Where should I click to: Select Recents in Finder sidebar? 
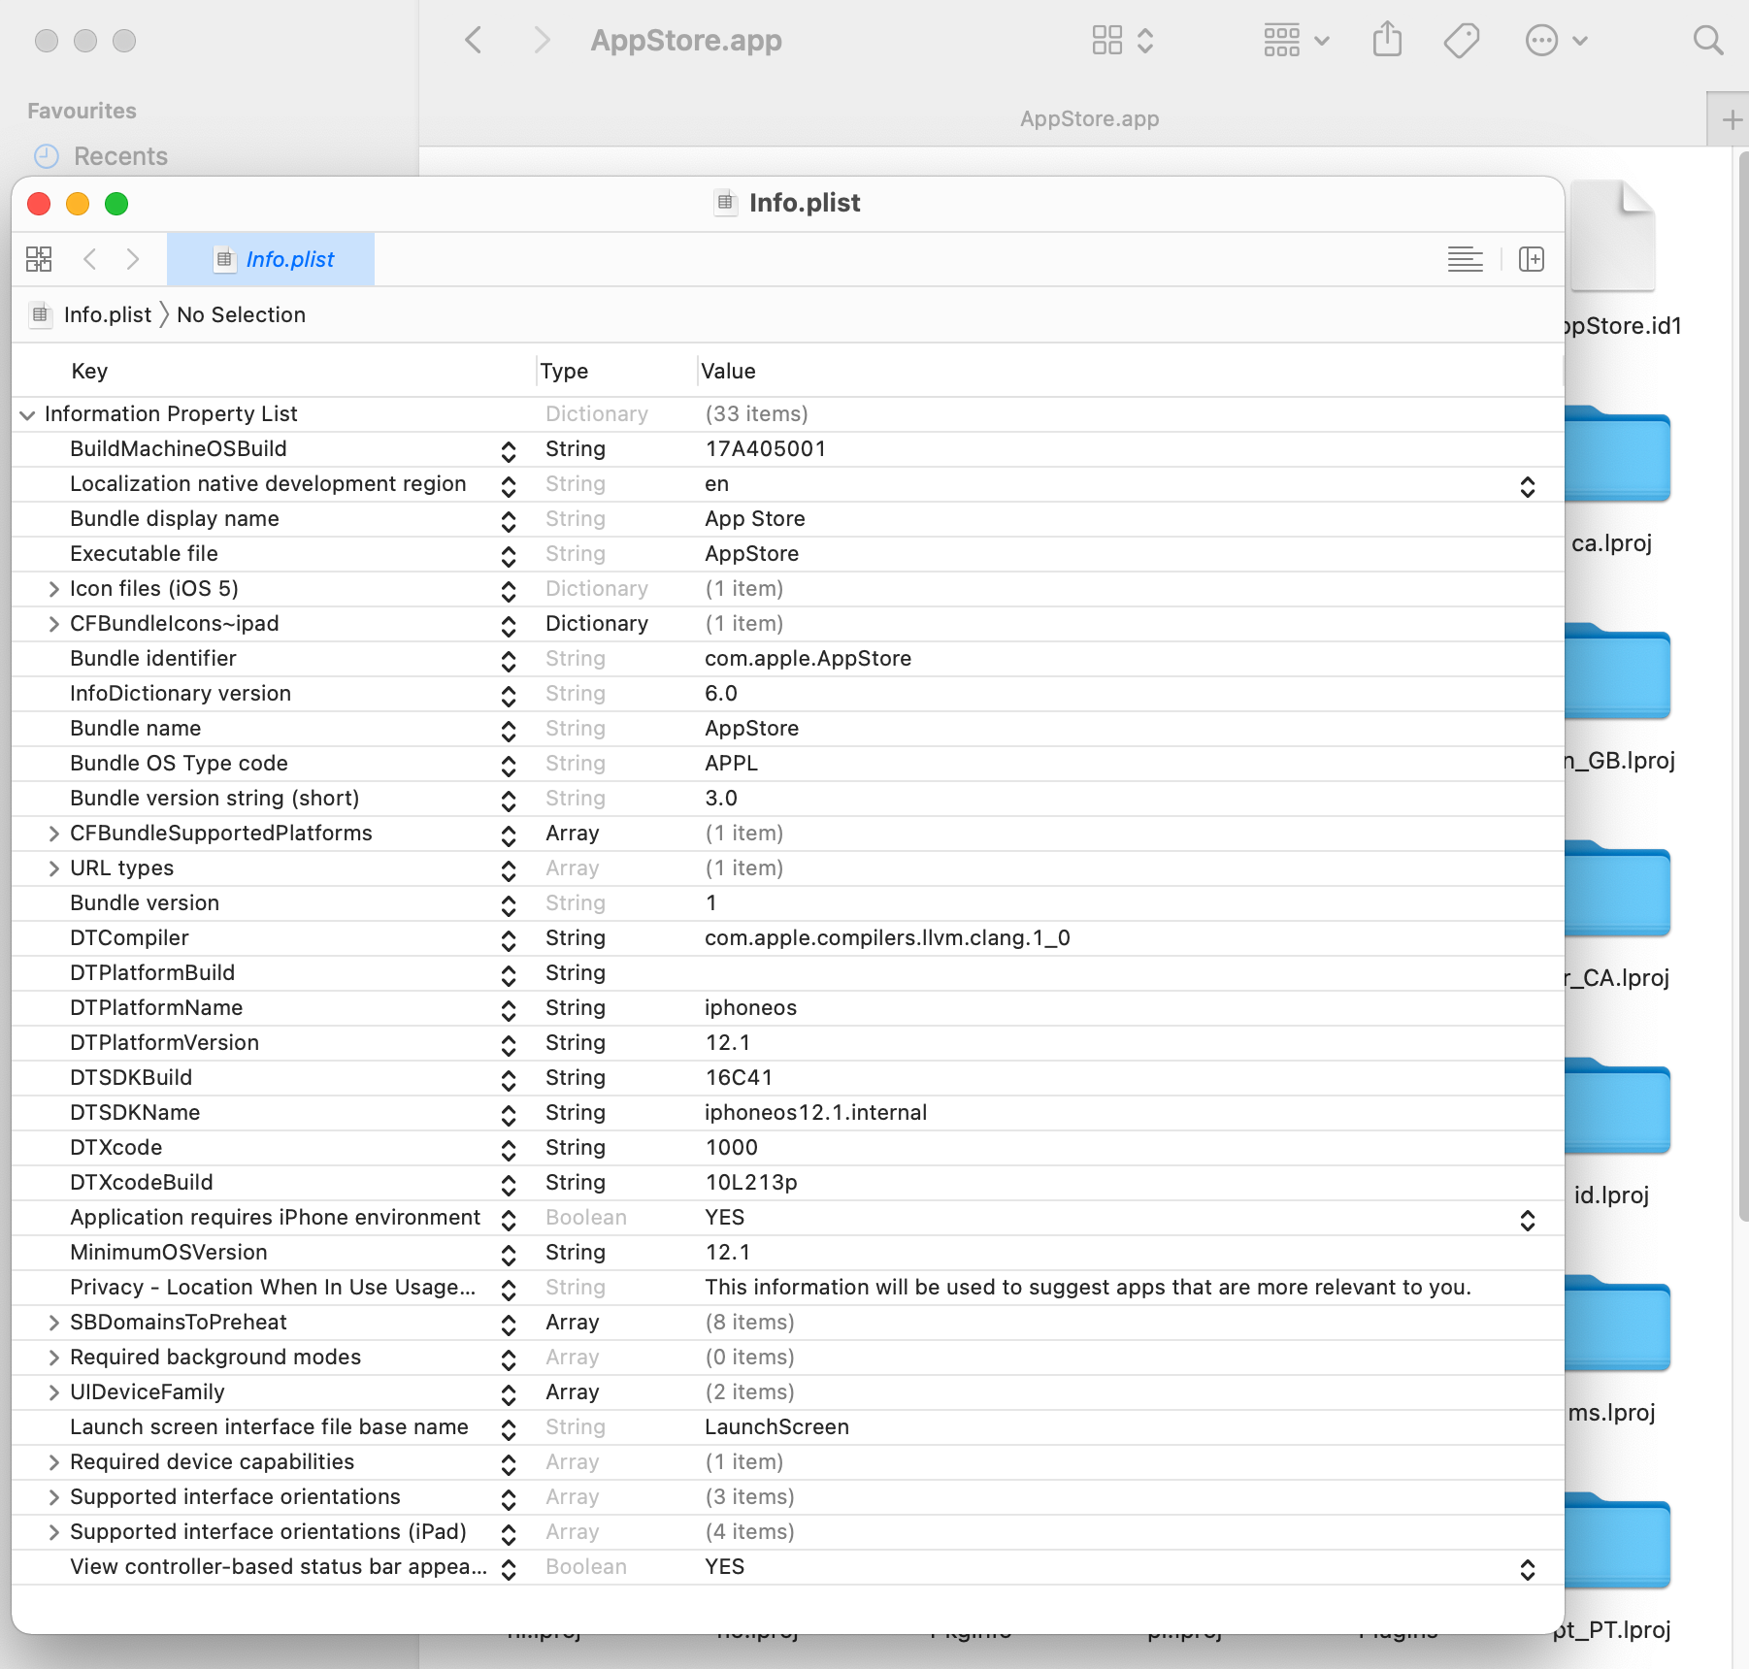(120, 156)
